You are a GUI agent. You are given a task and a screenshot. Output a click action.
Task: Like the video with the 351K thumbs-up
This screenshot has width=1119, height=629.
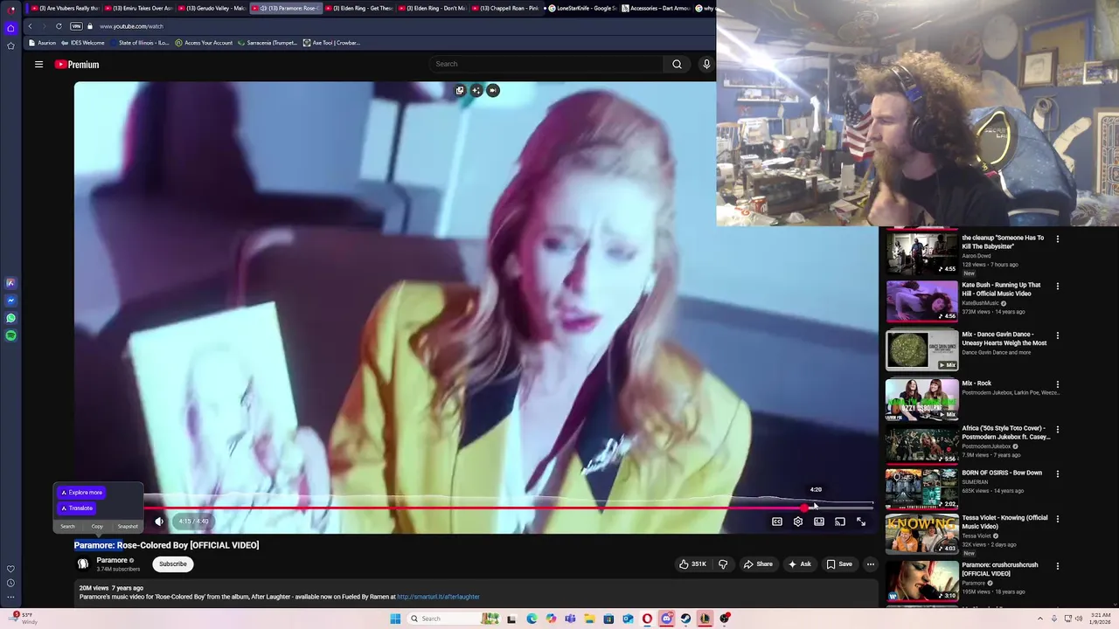point(692,564)
